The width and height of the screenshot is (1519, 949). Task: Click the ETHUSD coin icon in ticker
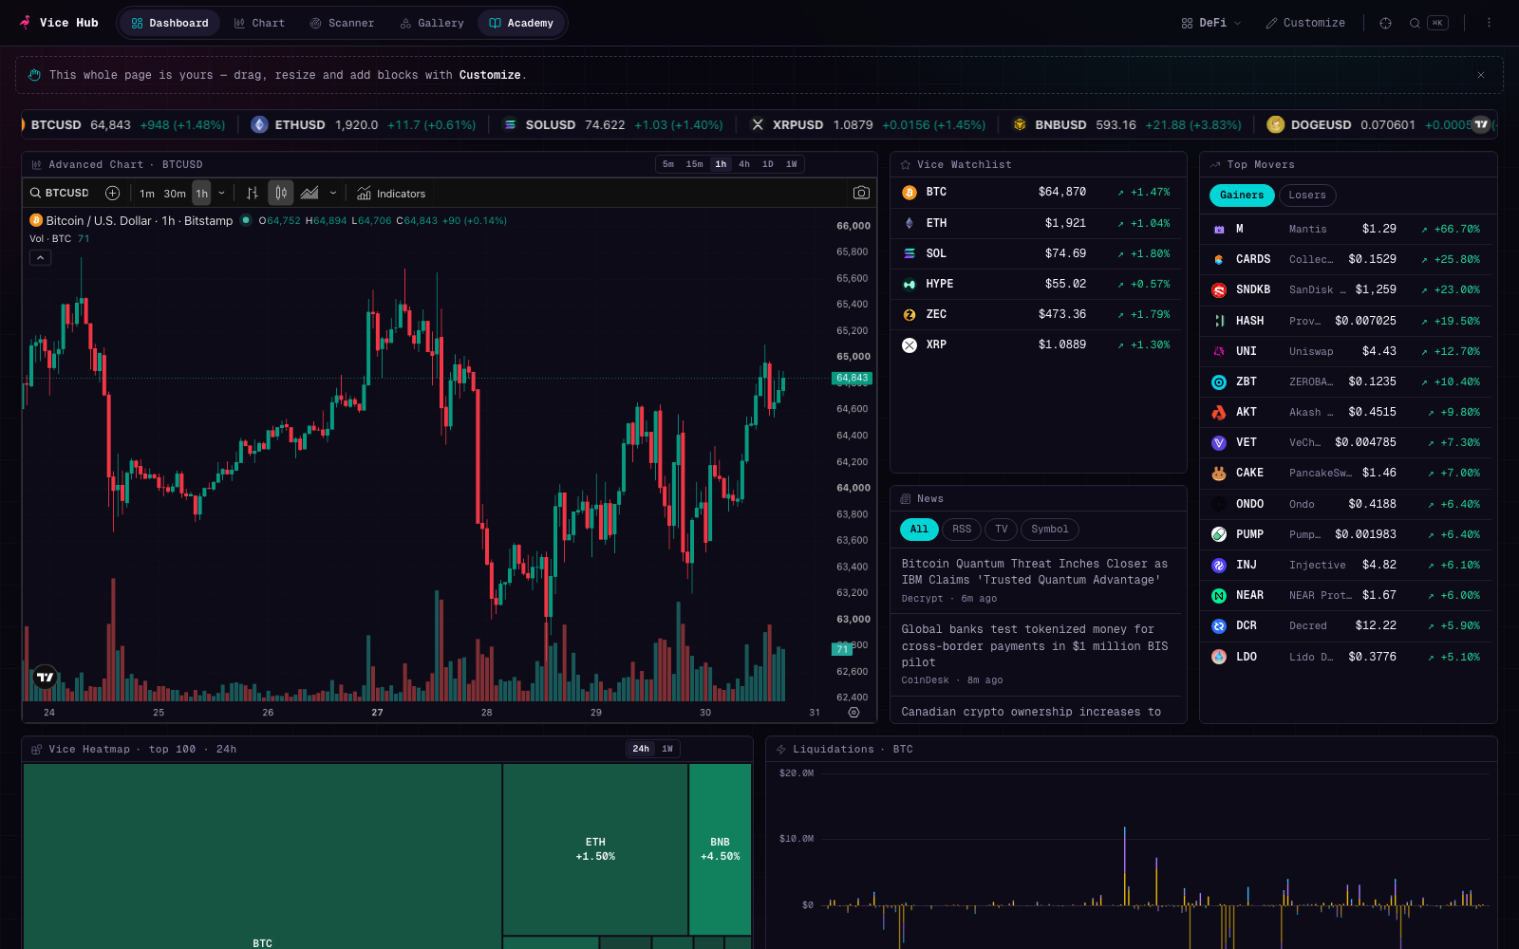[259, 124]
